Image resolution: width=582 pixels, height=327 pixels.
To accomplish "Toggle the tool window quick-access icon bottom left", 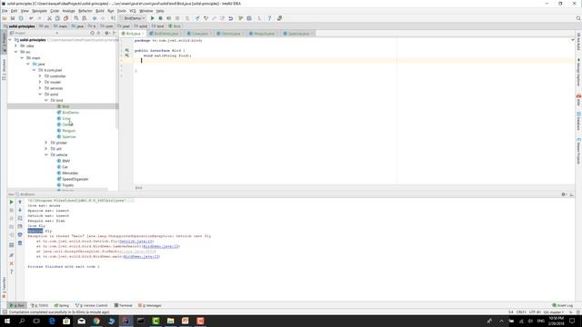I will pos(4,312).
